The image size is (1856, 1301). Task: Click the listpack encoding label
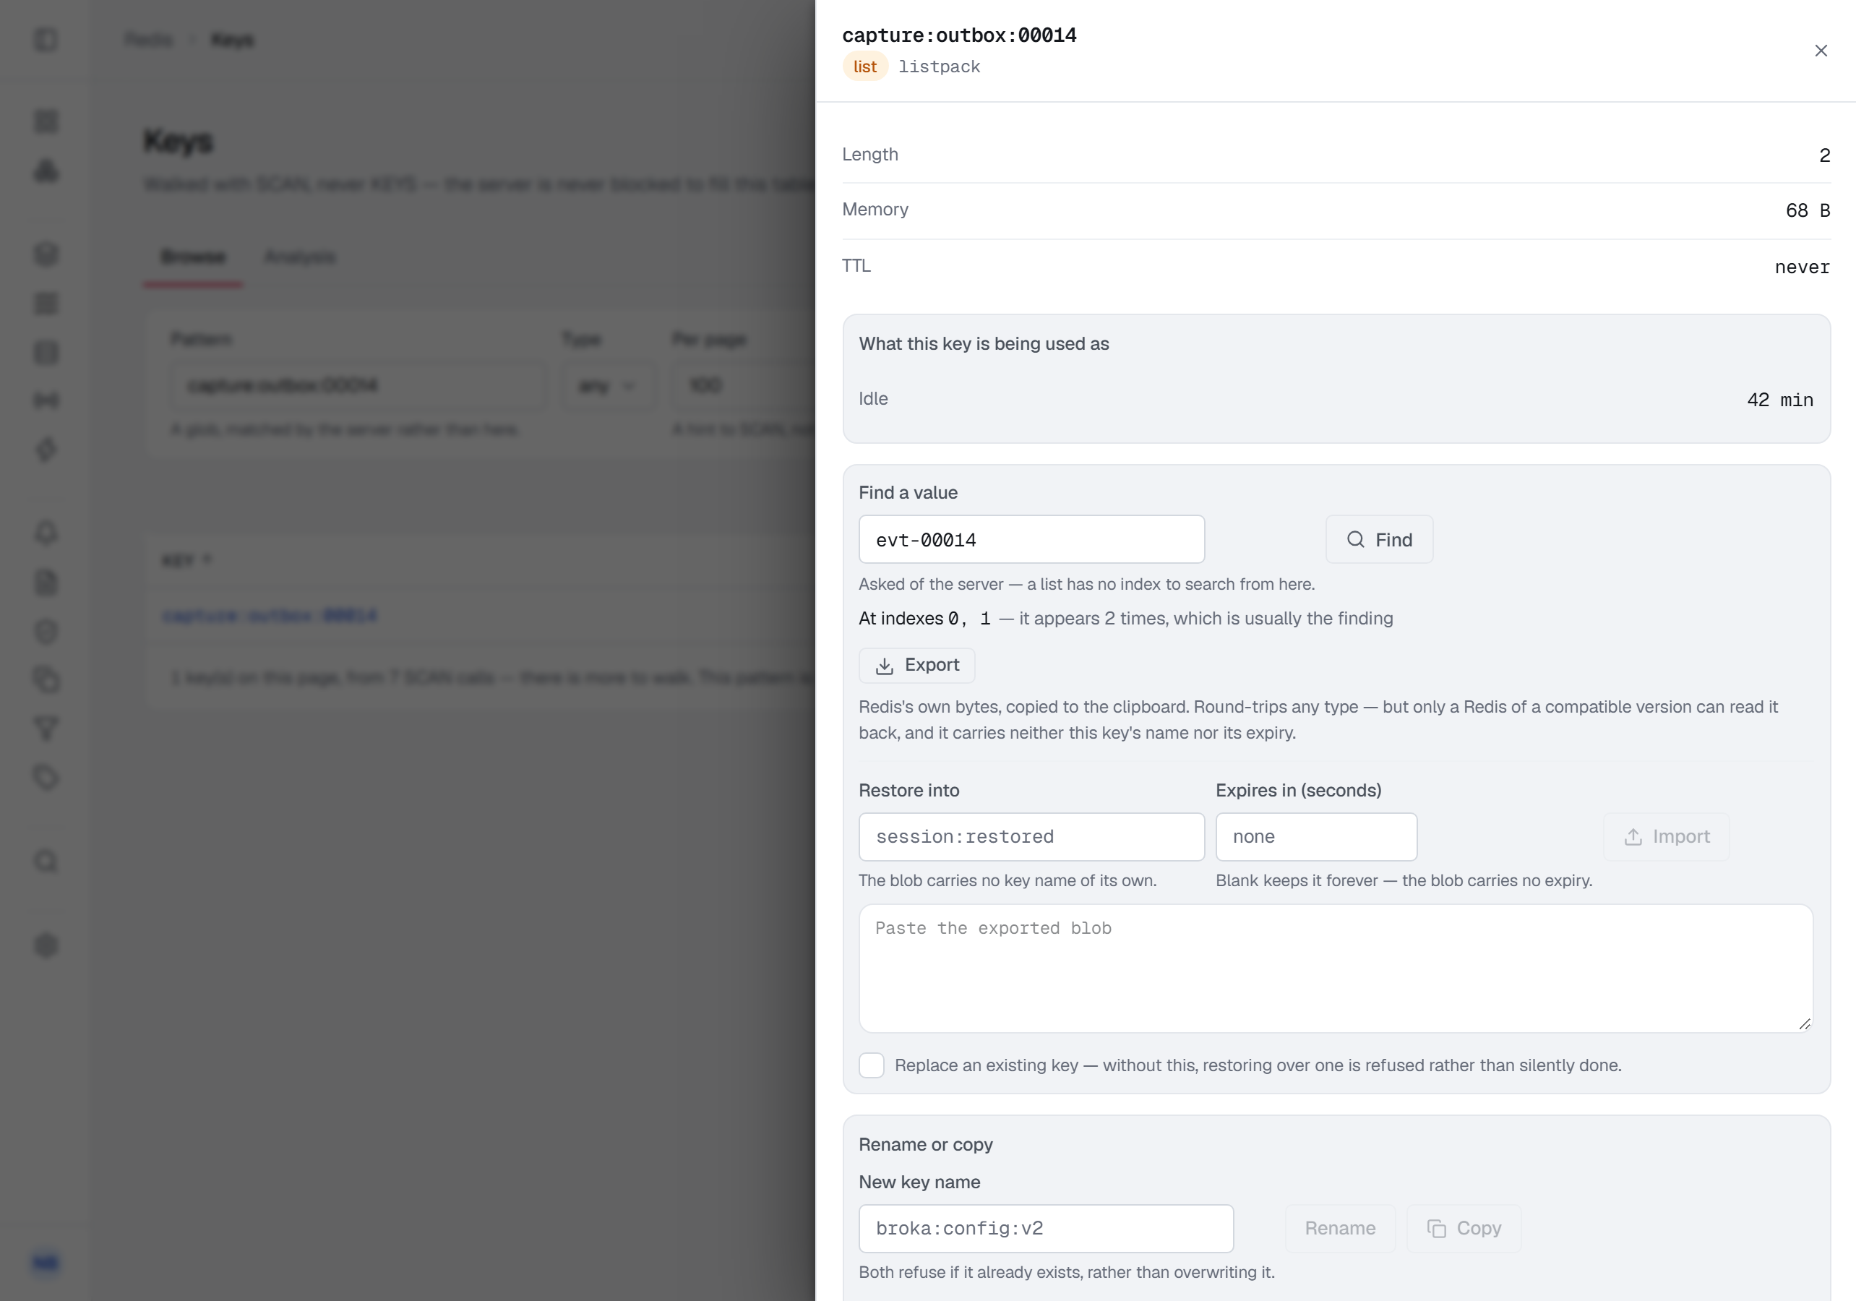click(940, 66)
